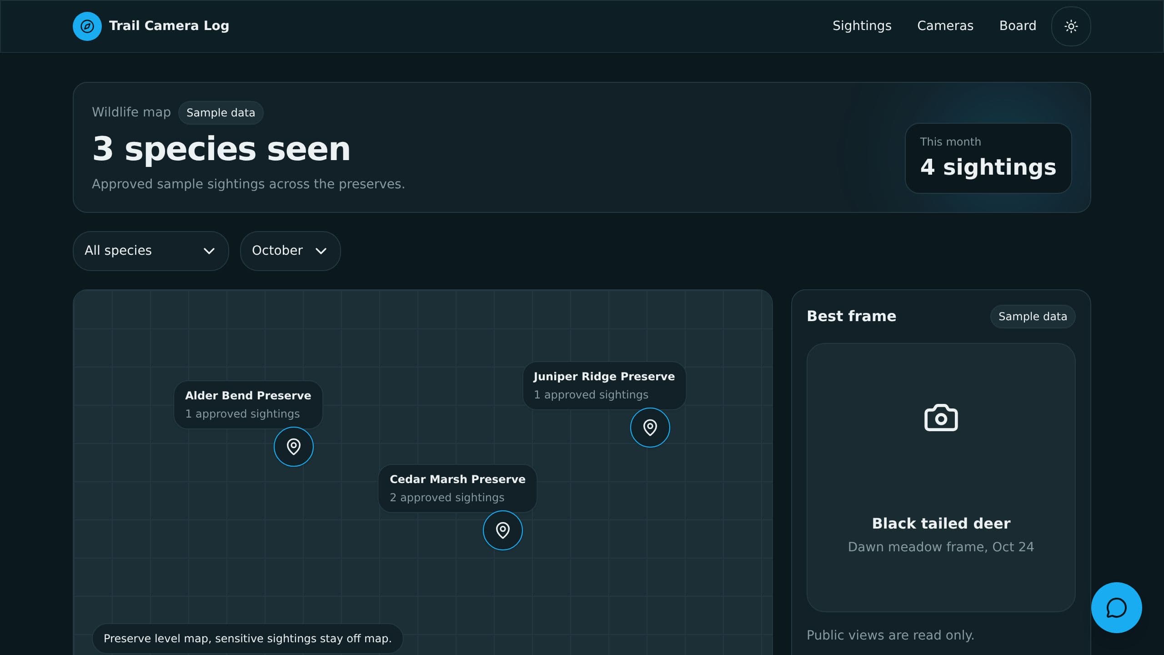Open the Black tailed deer frame thumbnail
This screenshot has height=655, width=1164.
(941, 477)
